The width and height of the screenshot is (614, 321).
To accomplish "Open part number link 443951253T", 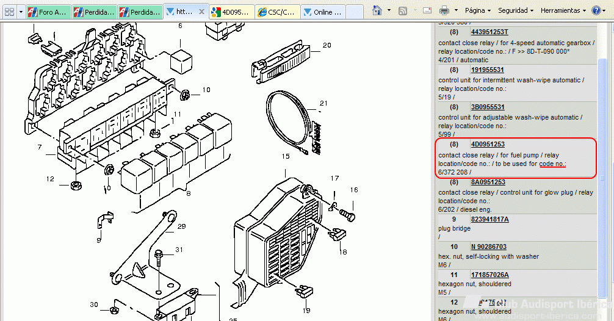I will point(489,32).
